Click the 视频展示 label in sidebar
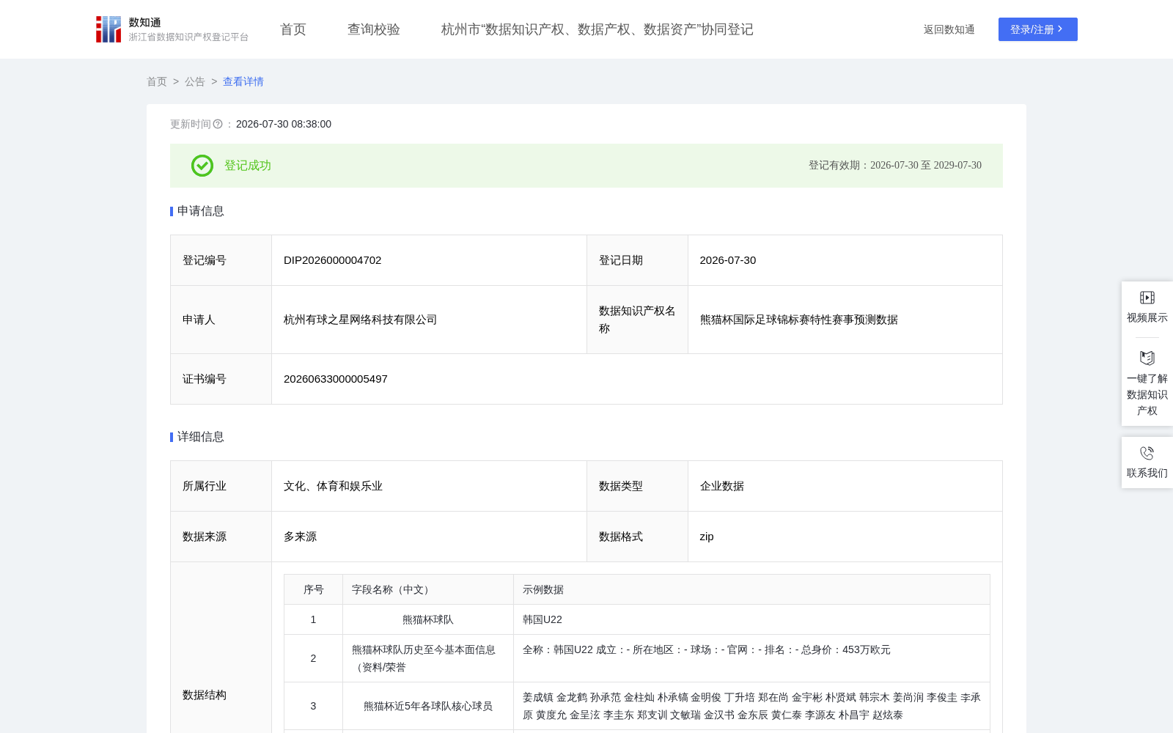This screenshot has height=733, width=1173. pyautogui.click(x=1147, y=317)
